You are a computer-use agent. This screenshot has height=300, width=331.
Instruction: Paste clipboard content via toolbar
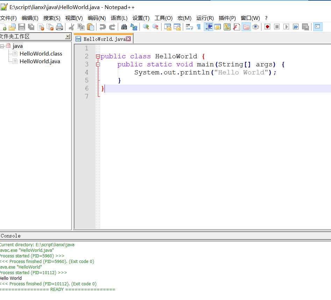[x=90, y=27]
